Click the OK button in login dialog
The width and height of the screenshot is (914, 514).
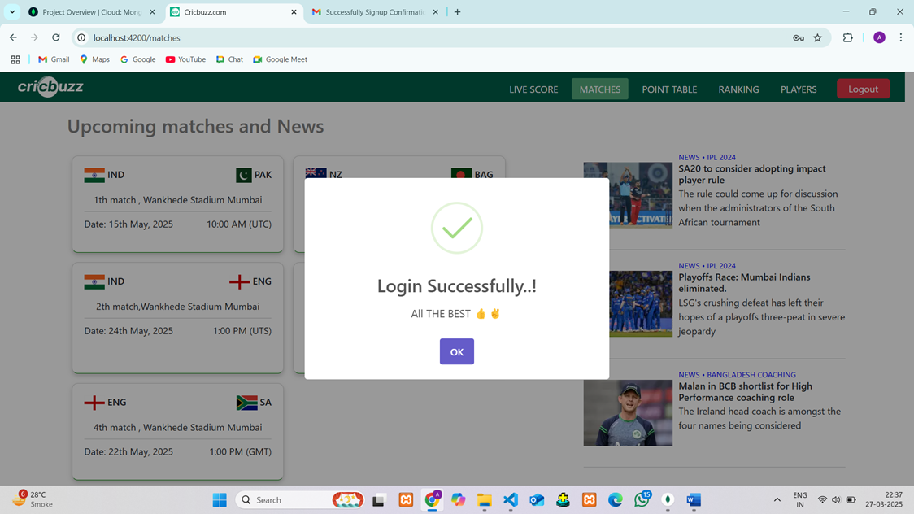pos(456,351)
